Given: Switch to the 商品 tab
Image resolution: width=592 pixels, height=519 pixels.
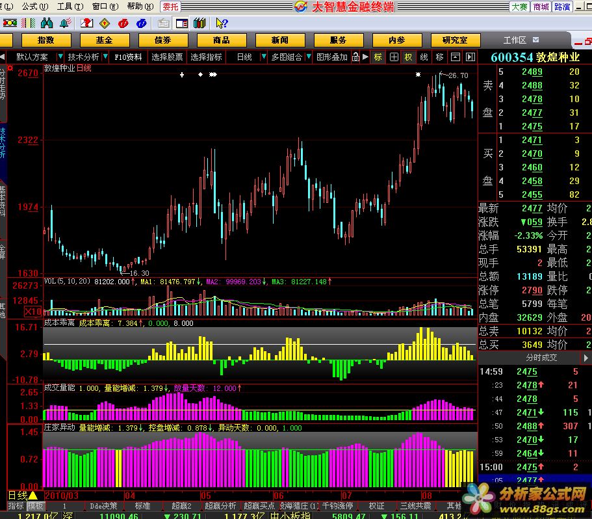Looking at the screenshot, I should click(222, 40).
